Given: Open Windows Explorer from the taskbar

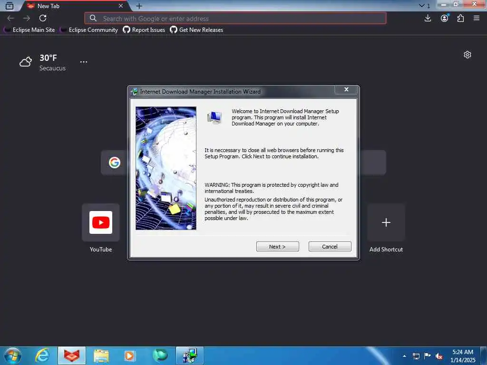Looking at the screenshot, I should click(x=101, y=355).
